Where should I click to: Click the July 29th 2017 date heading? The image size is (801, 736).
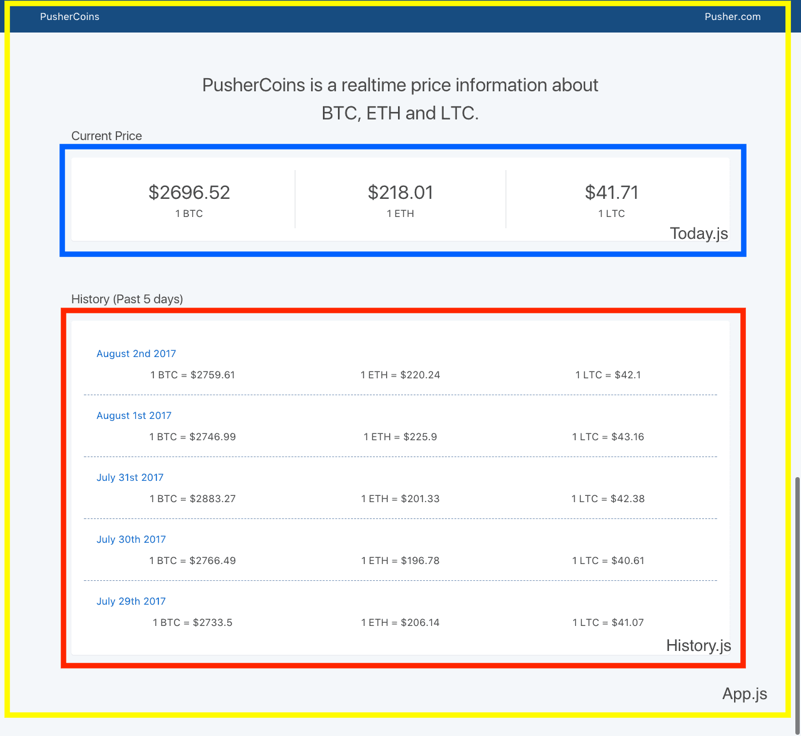coord(131,602)
